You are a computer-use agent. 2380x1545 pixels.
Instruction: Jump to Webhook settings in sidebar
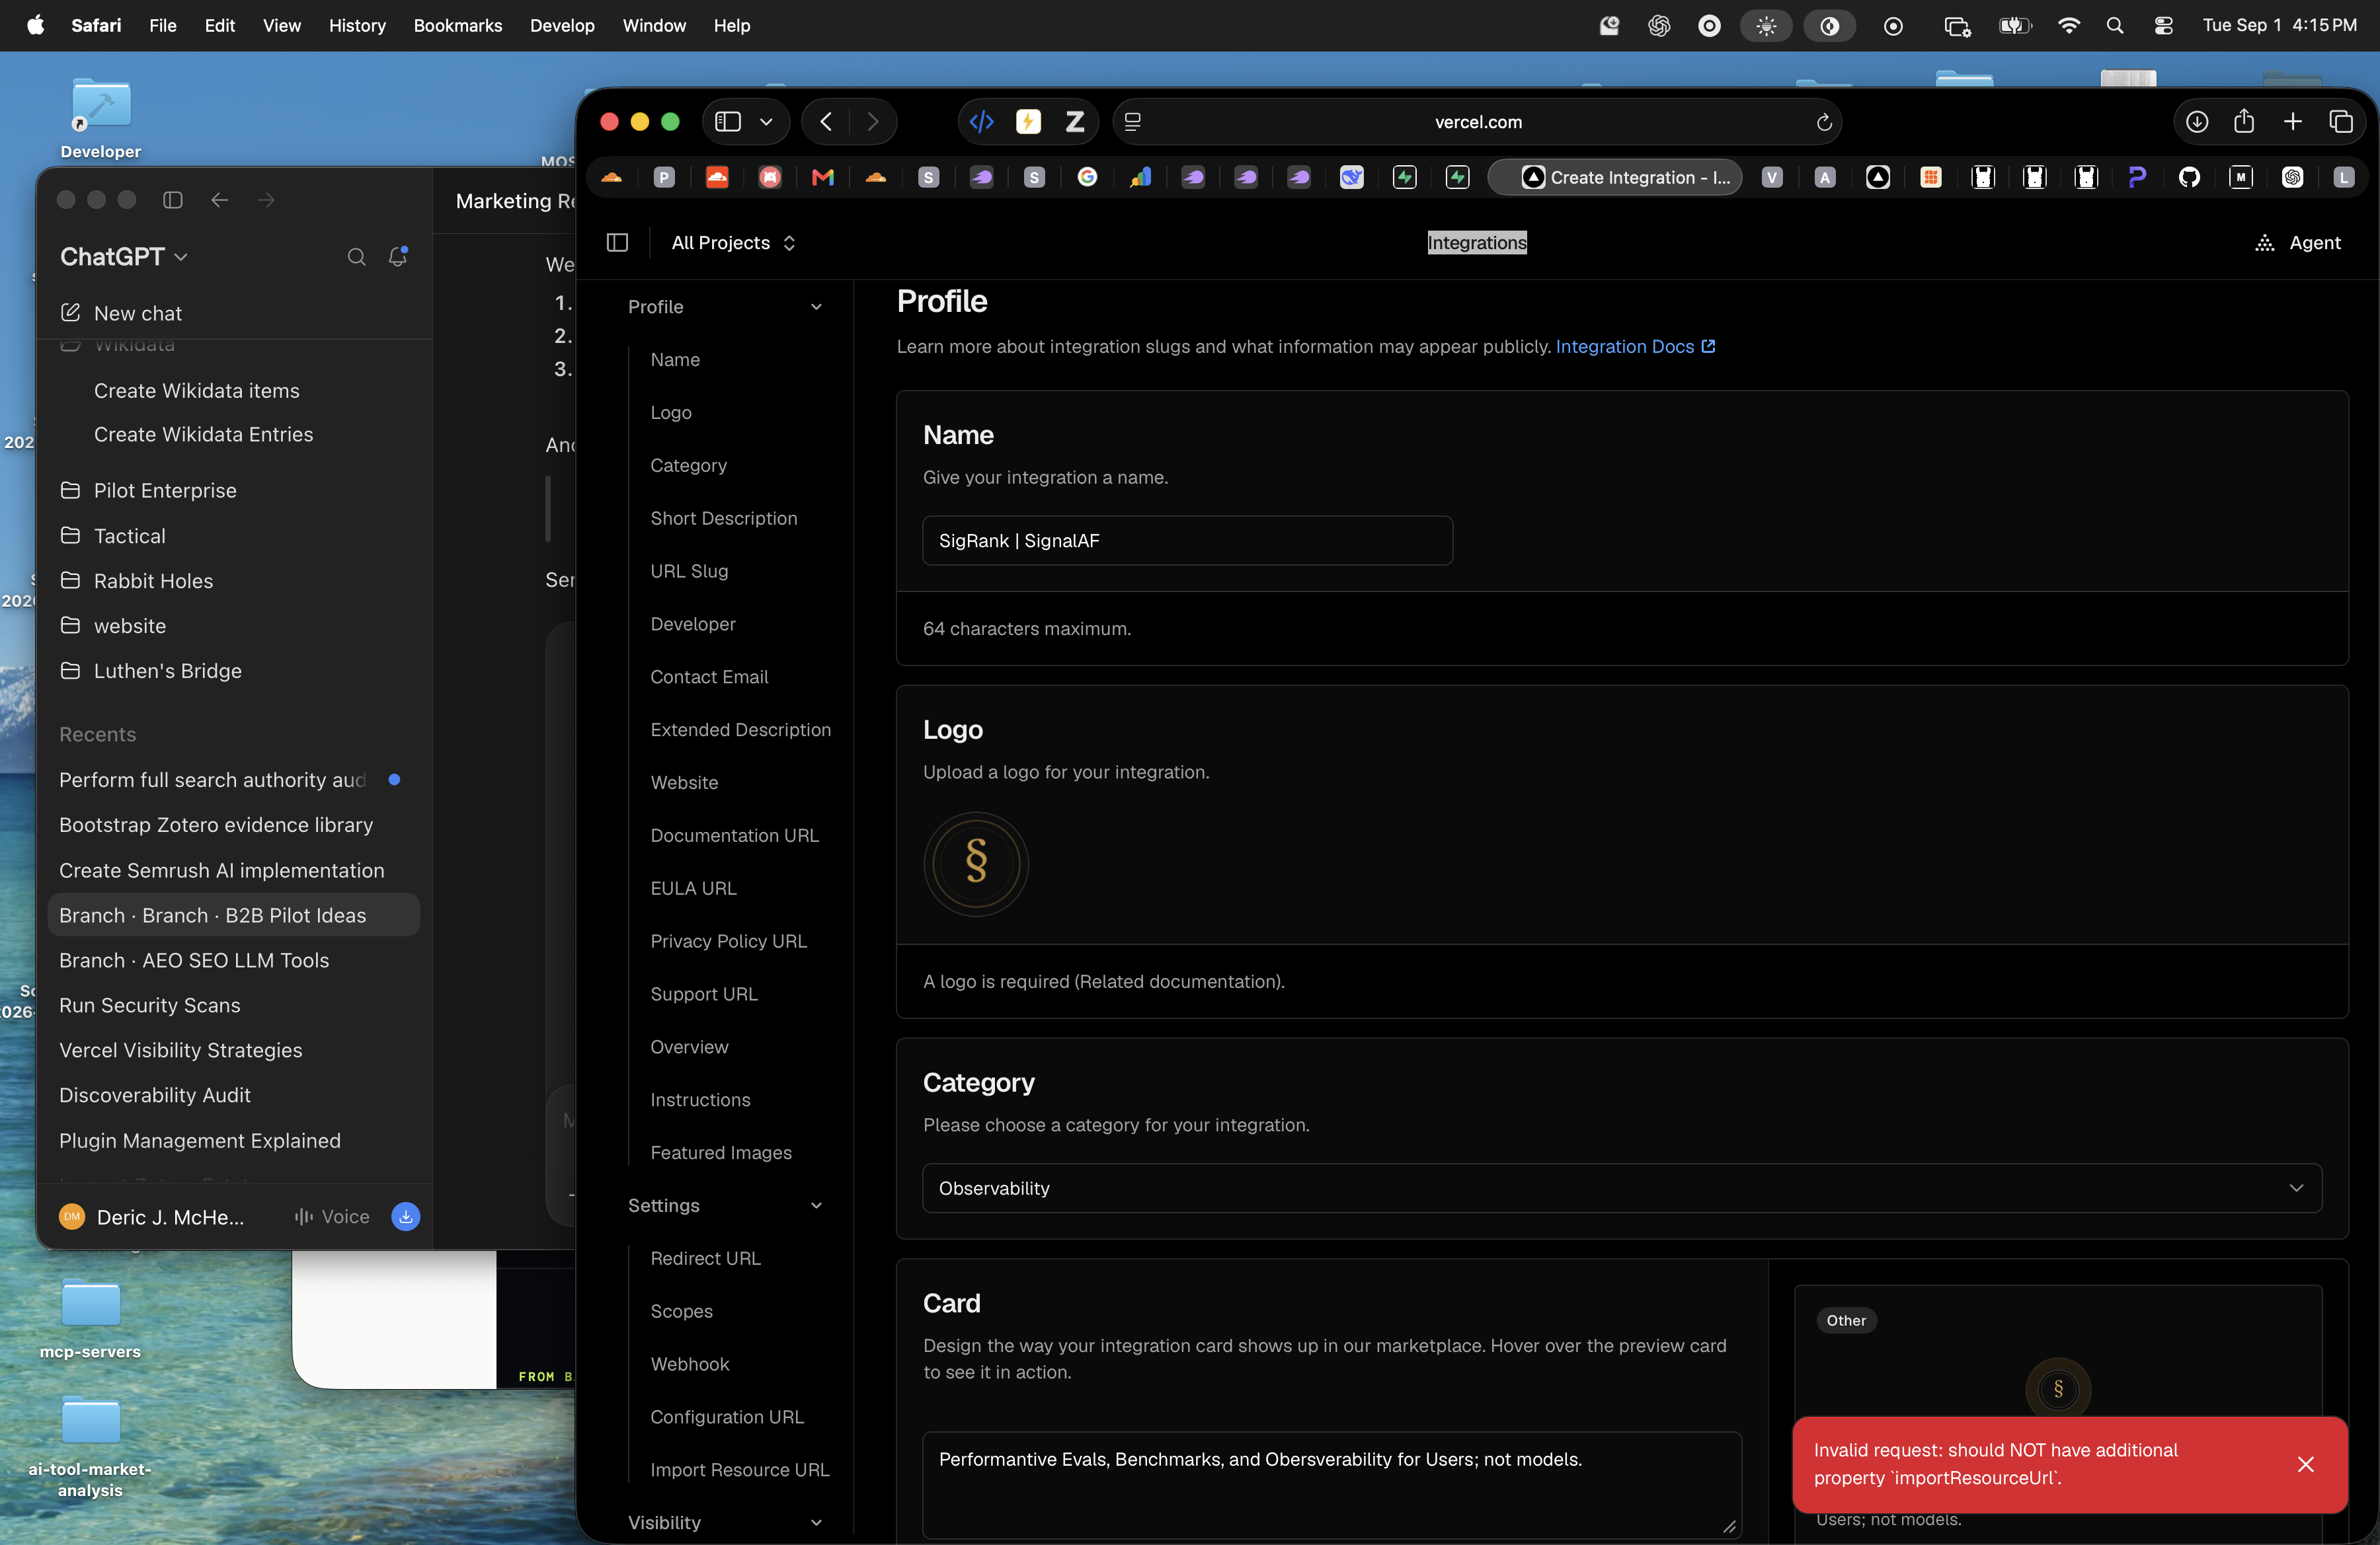pos(690,1364)
